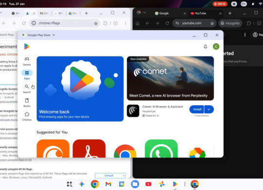Reload the chrome://flags page
The width and height of the screenshot is (263, 190).
click(x=24, y=23)
